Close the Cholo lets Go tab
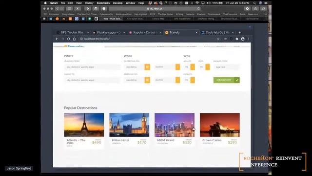Viewport: 312px width, 176px height. coord(233,33)
